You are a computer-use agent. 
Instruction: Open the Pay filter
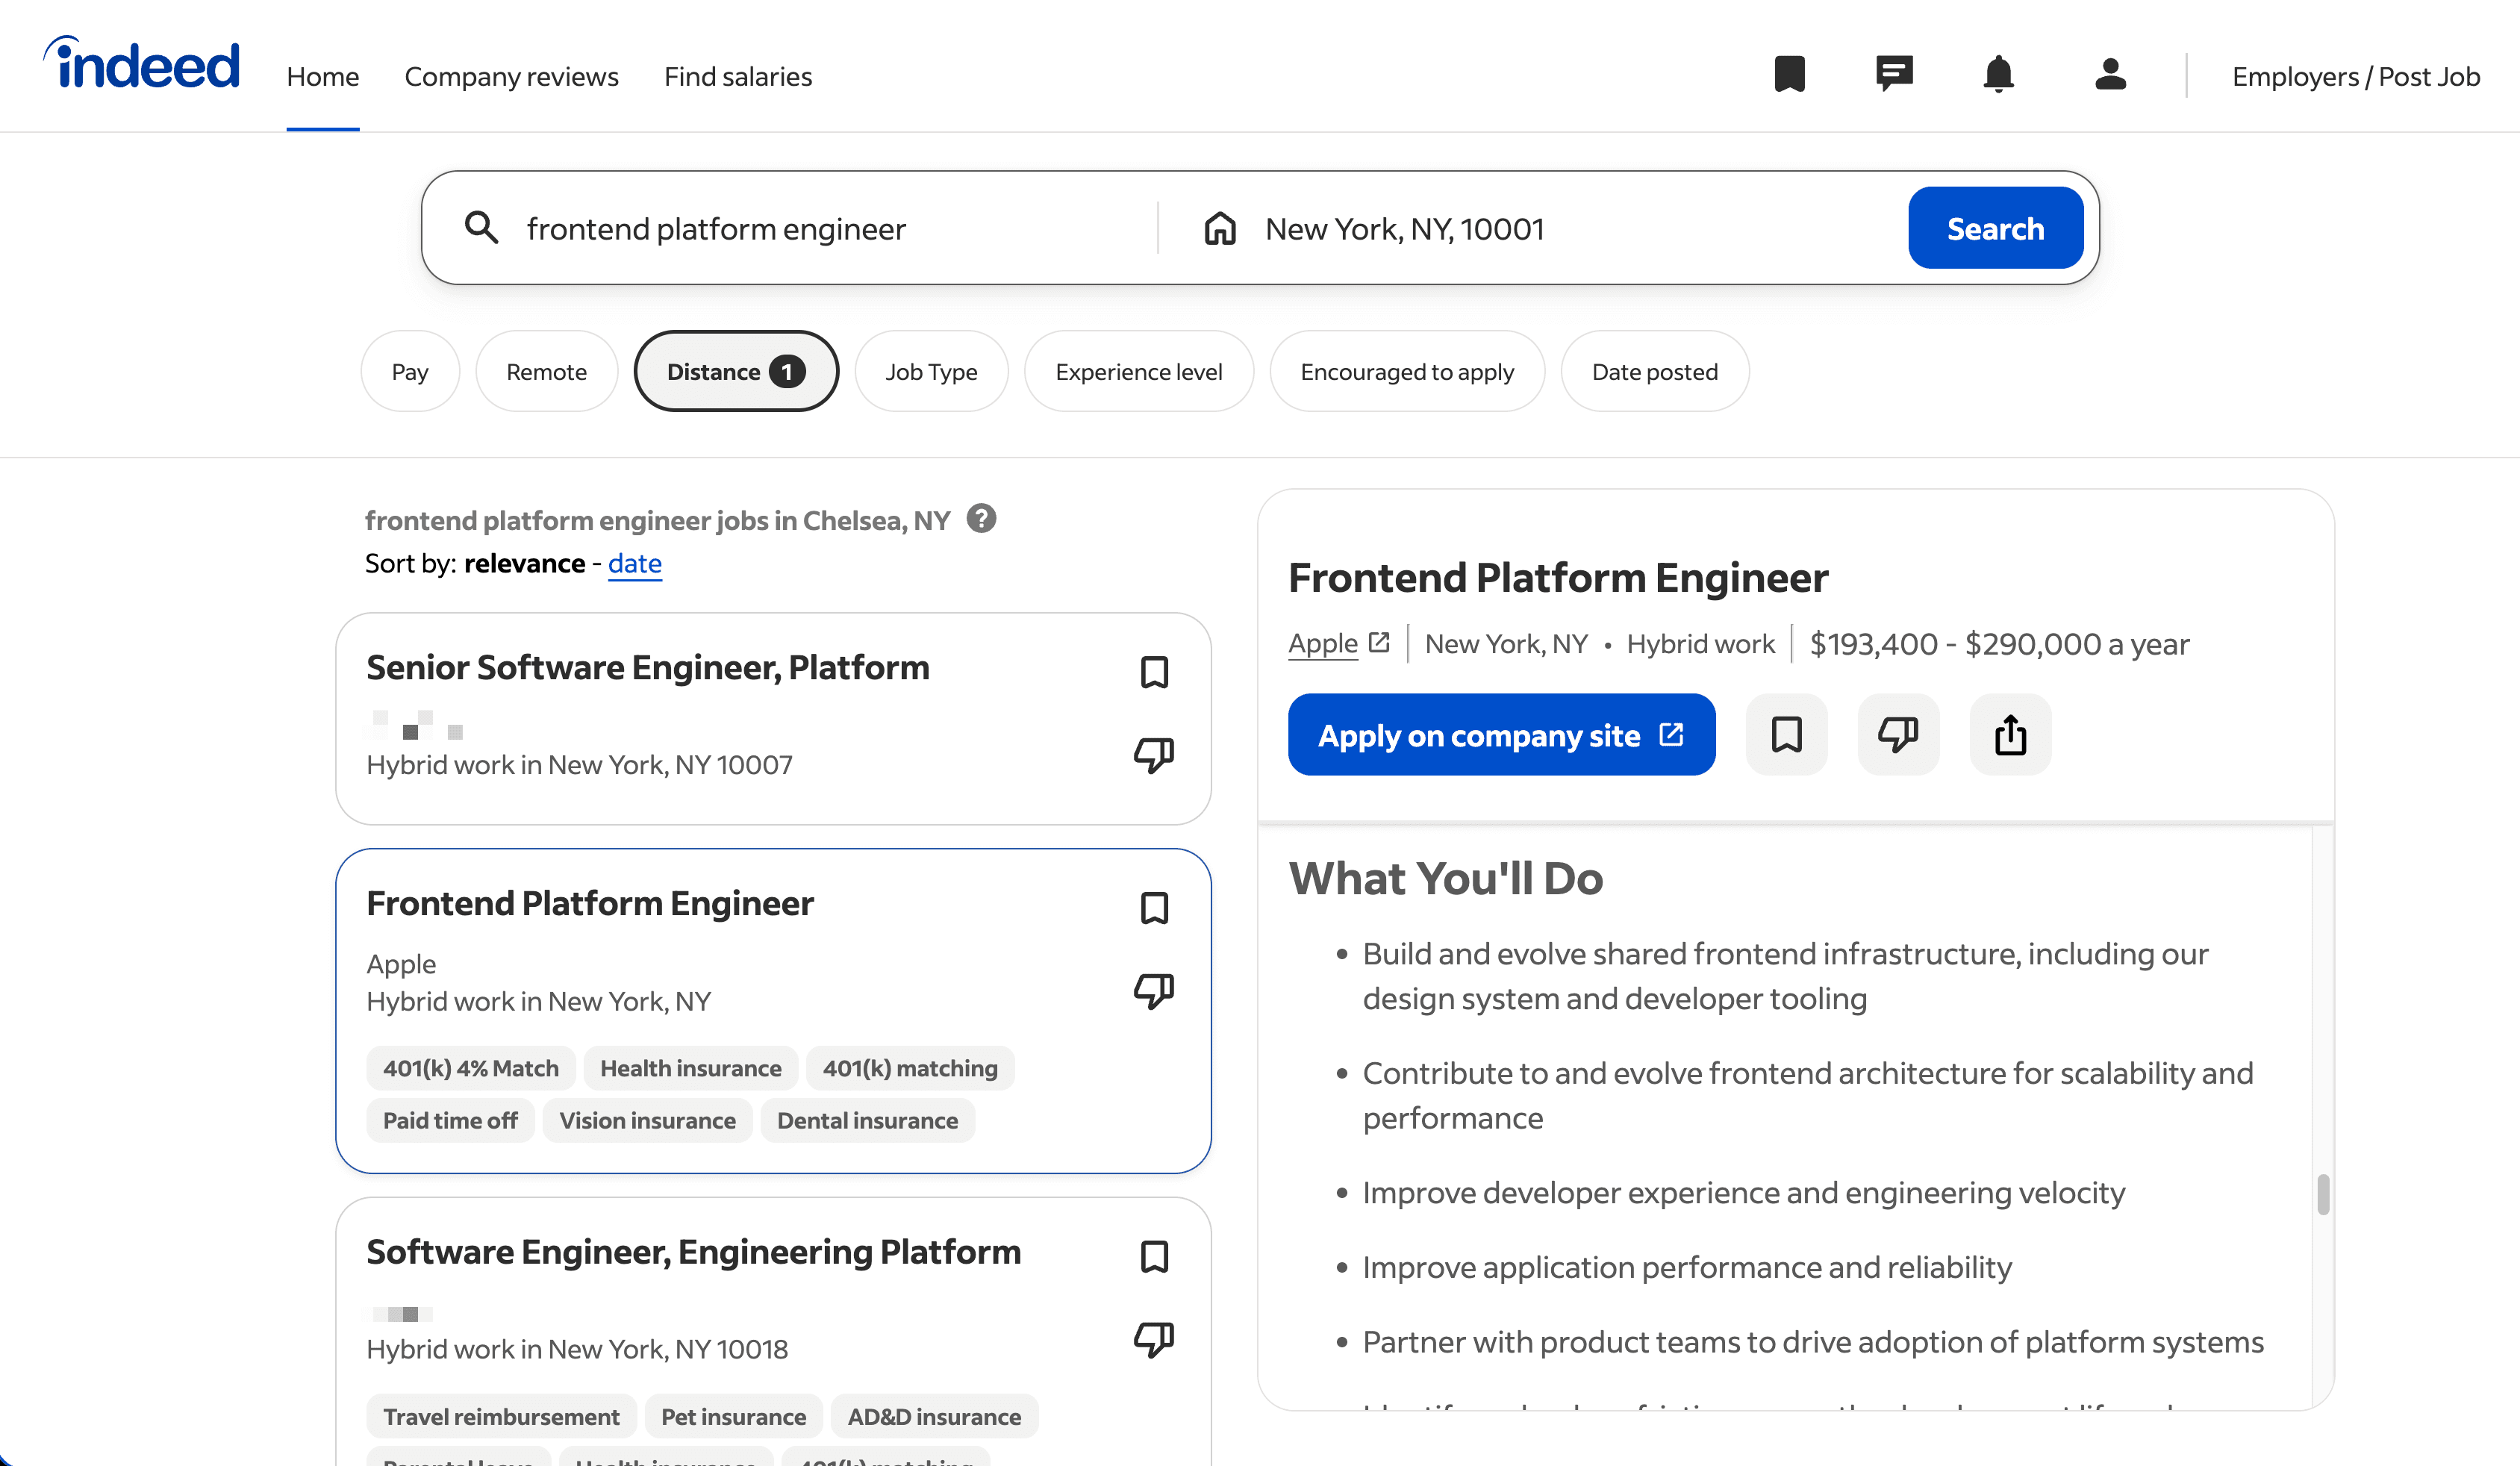(410, 371)
